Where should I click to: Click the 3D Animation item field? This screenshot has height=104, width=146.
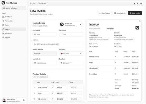pos(43,99)
